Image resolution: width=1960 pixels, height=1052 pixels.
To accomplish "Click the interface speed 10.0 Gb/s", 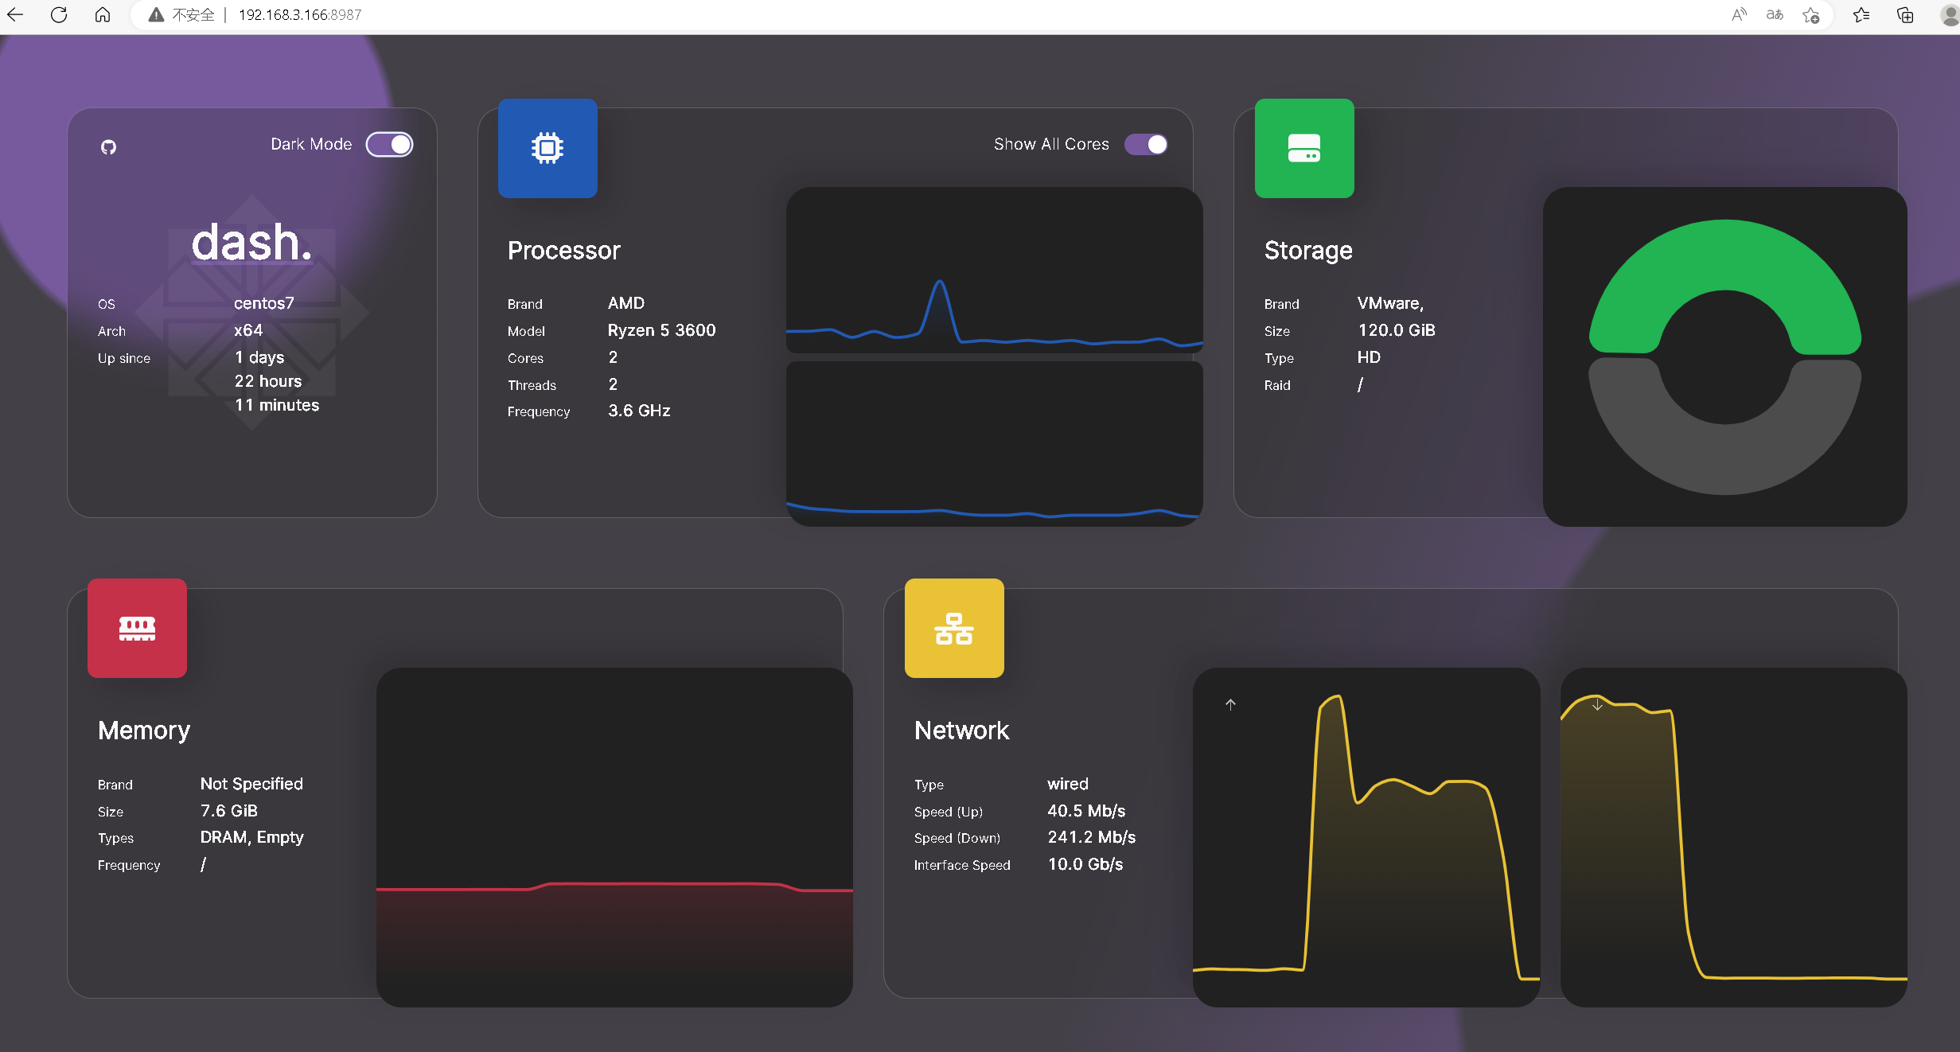I will coord(1085,864).
